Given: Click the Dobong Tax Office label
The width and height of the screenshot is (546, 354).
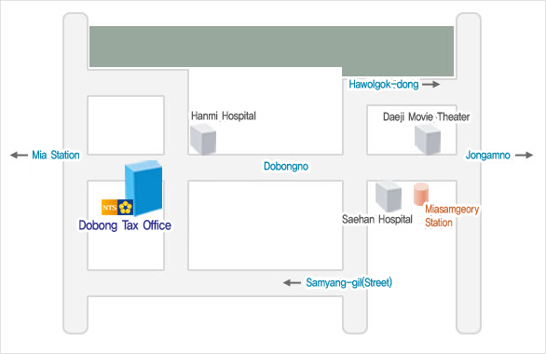Looking at the screenshot, I should click(x=125, y=225).
